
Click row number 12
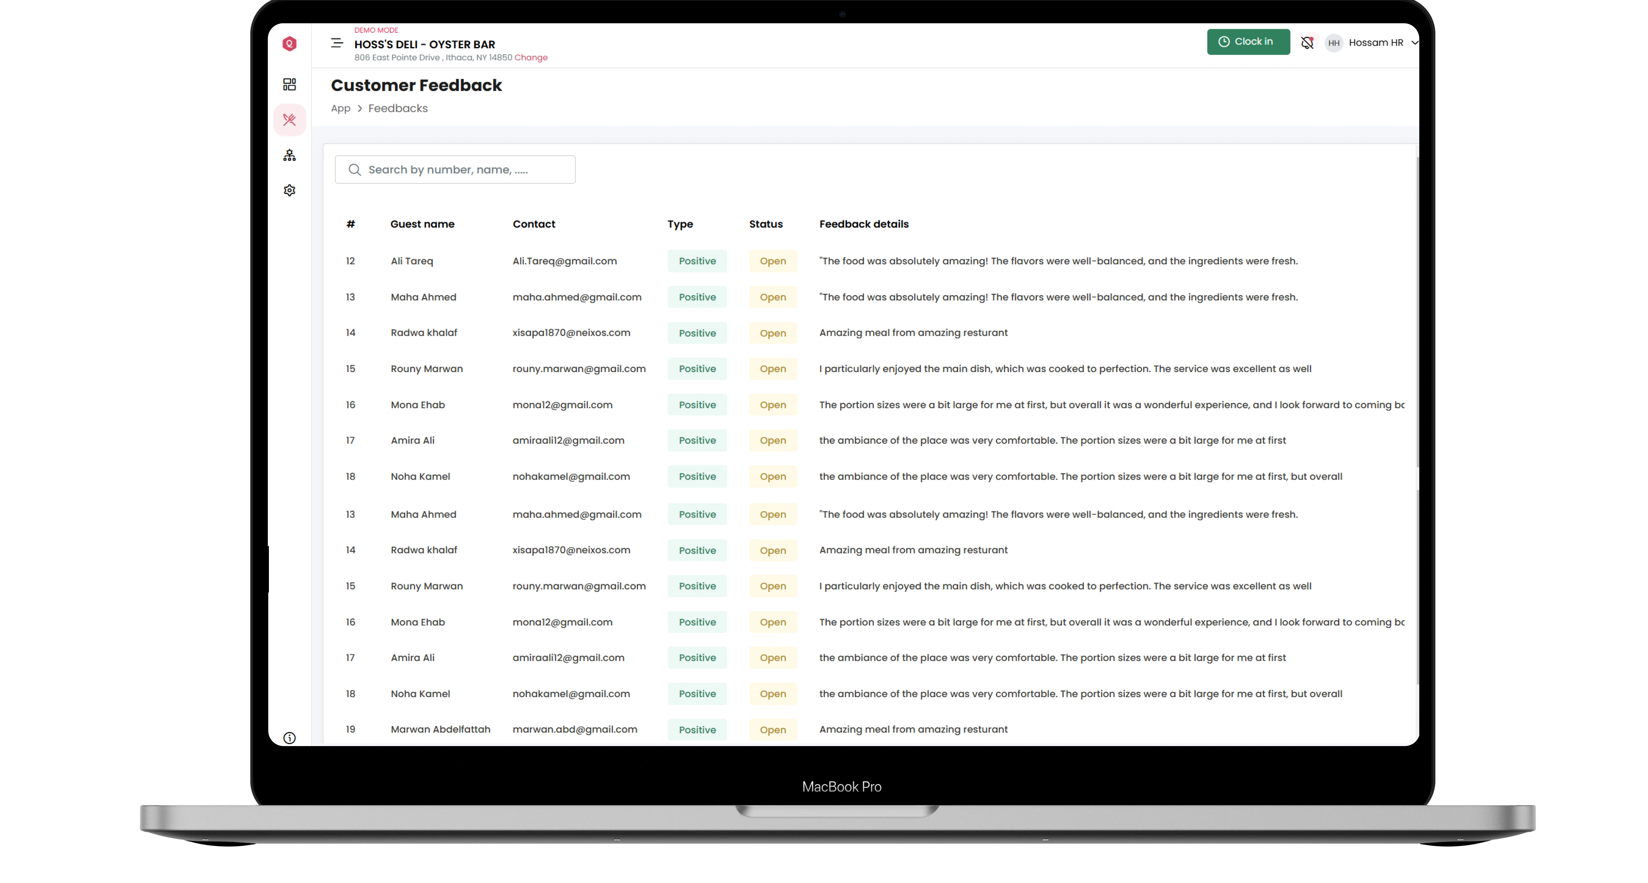tap(351, 261)
